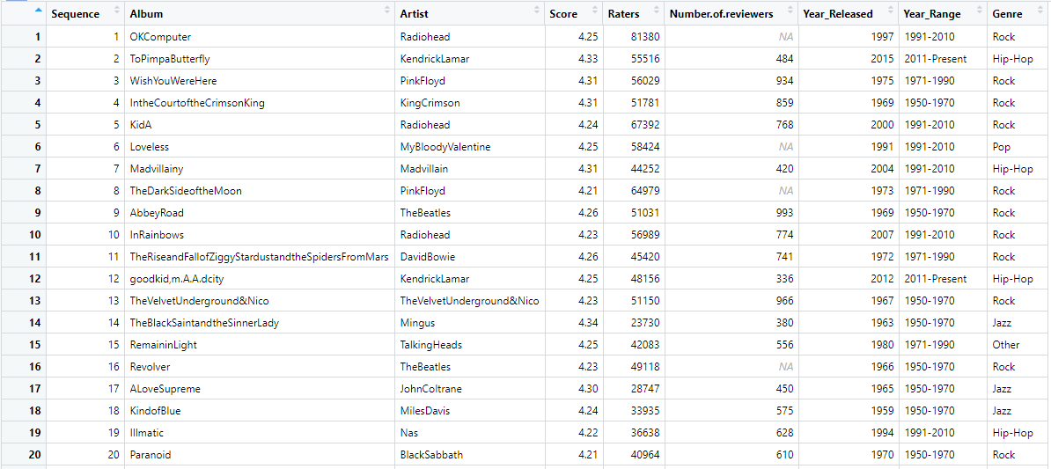Click the 993 reviewers cell
This screenshot has height=469, width=1051.
click(732, 213)
